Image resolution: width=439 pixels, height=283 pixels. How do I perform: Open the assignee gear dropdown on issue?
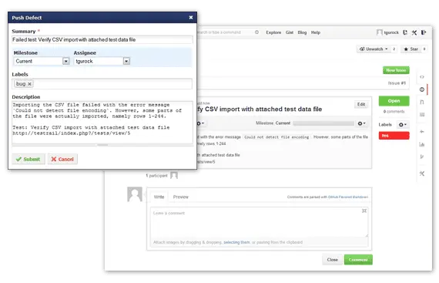click(200, 123)
